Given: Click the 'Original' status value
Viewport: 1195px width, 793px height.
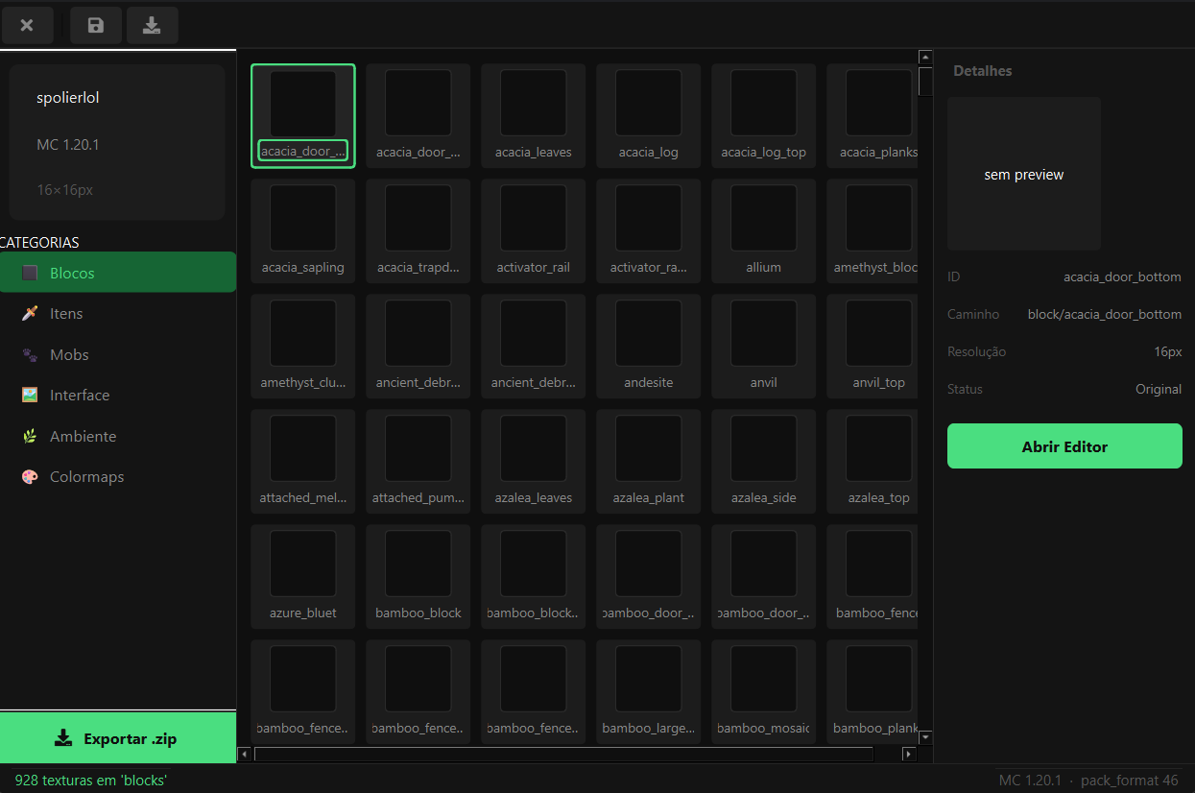Looking at the screenshot, I should 1159,389.
